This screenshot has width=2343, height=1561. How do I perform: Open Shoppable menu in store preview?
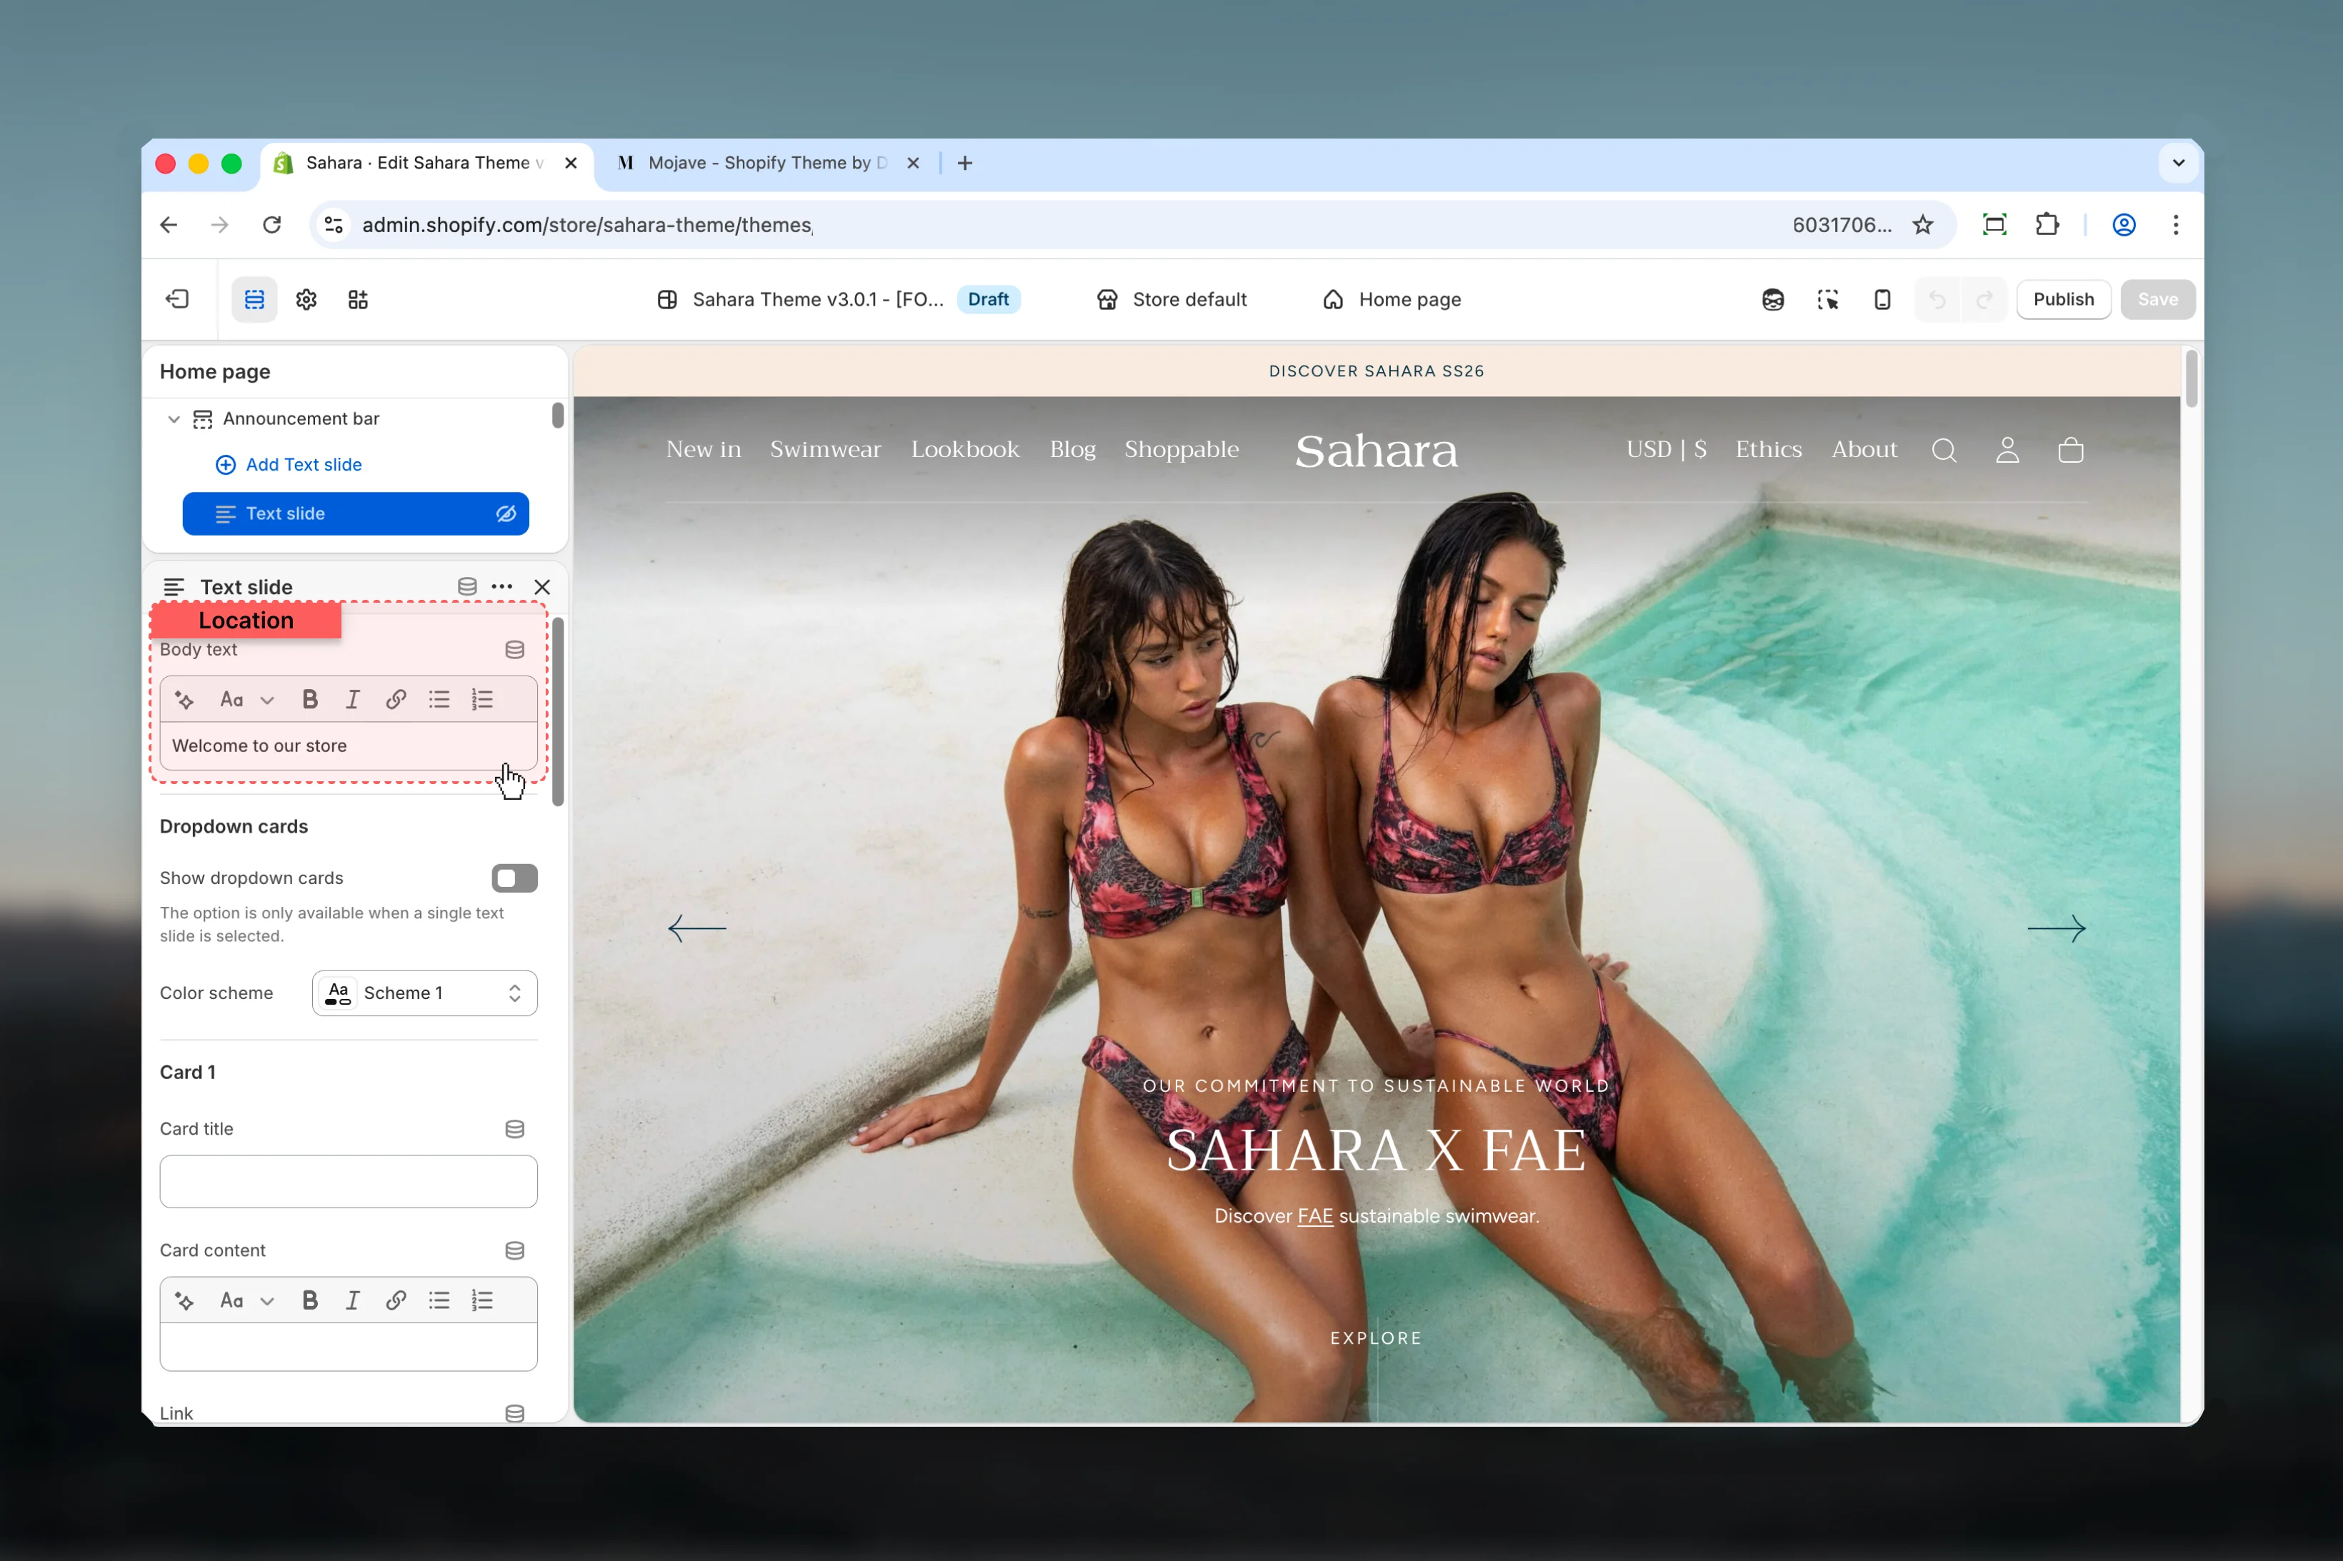pyautogui.click(x=1182, y=450)
